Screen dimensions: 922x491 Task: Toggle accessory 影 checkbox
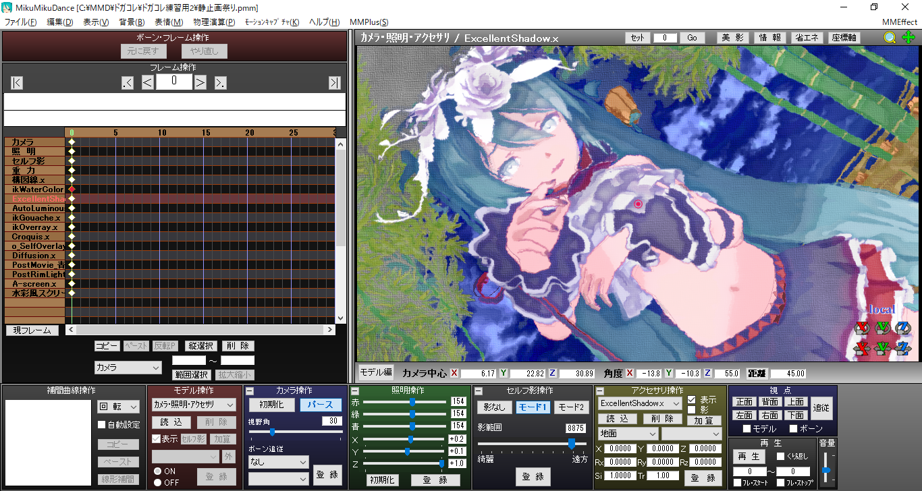pyautogui.click(x=691, y=409)
